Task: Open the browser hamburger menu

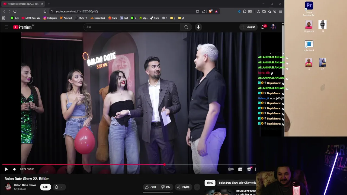Action: (280, 11)
